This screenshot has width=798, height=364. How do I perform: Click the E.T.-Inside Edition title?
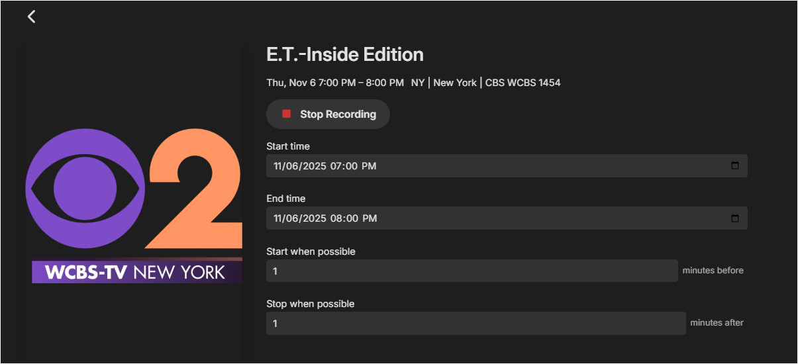[x=344, y=54]
